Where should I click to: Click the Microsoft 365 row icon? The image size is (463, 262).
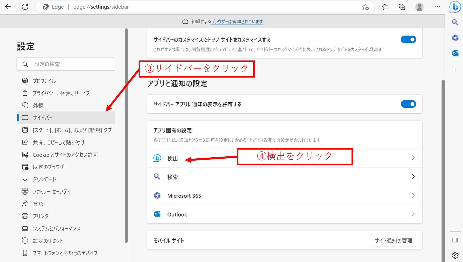[x=157, y=195]
